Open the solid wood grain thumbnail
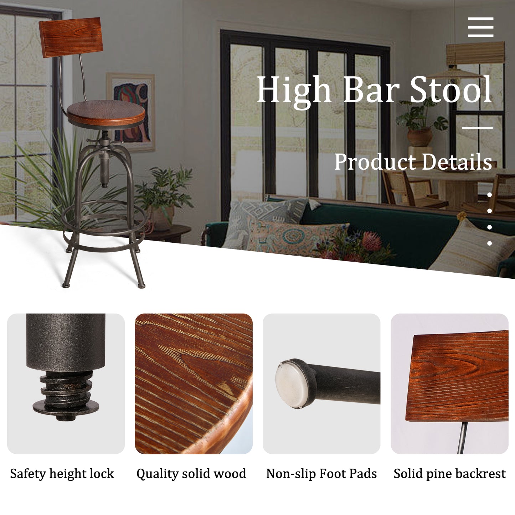515x515 pixels. point(194,384)
